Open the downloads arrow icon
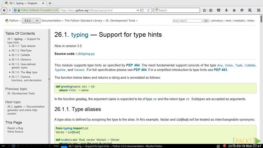 coord(226,10)
